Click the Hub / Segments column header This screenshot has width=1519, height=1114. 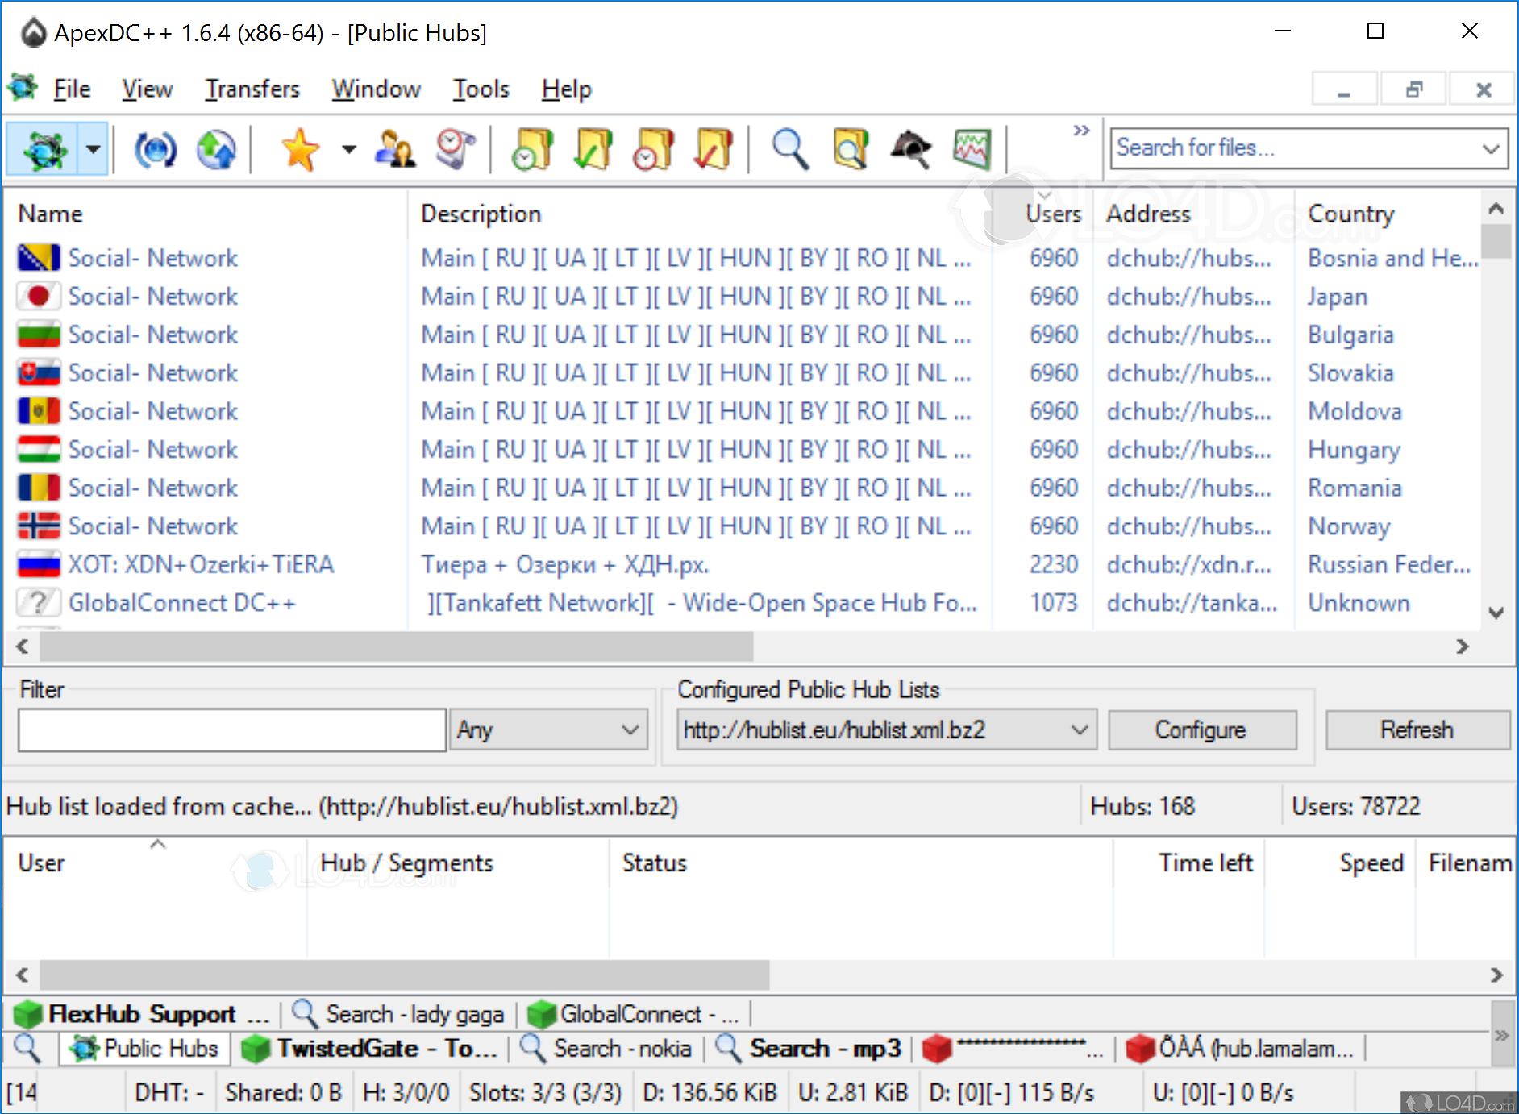456,863
